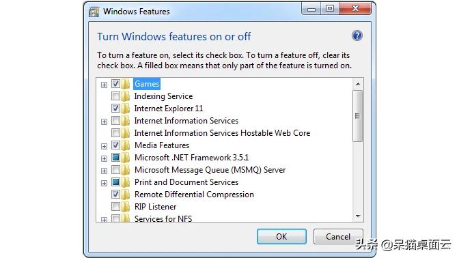Enable the Indexing Service checkbox
This screenshot has width=459, height=258.
pyautogui.click(x=115, y=96)
